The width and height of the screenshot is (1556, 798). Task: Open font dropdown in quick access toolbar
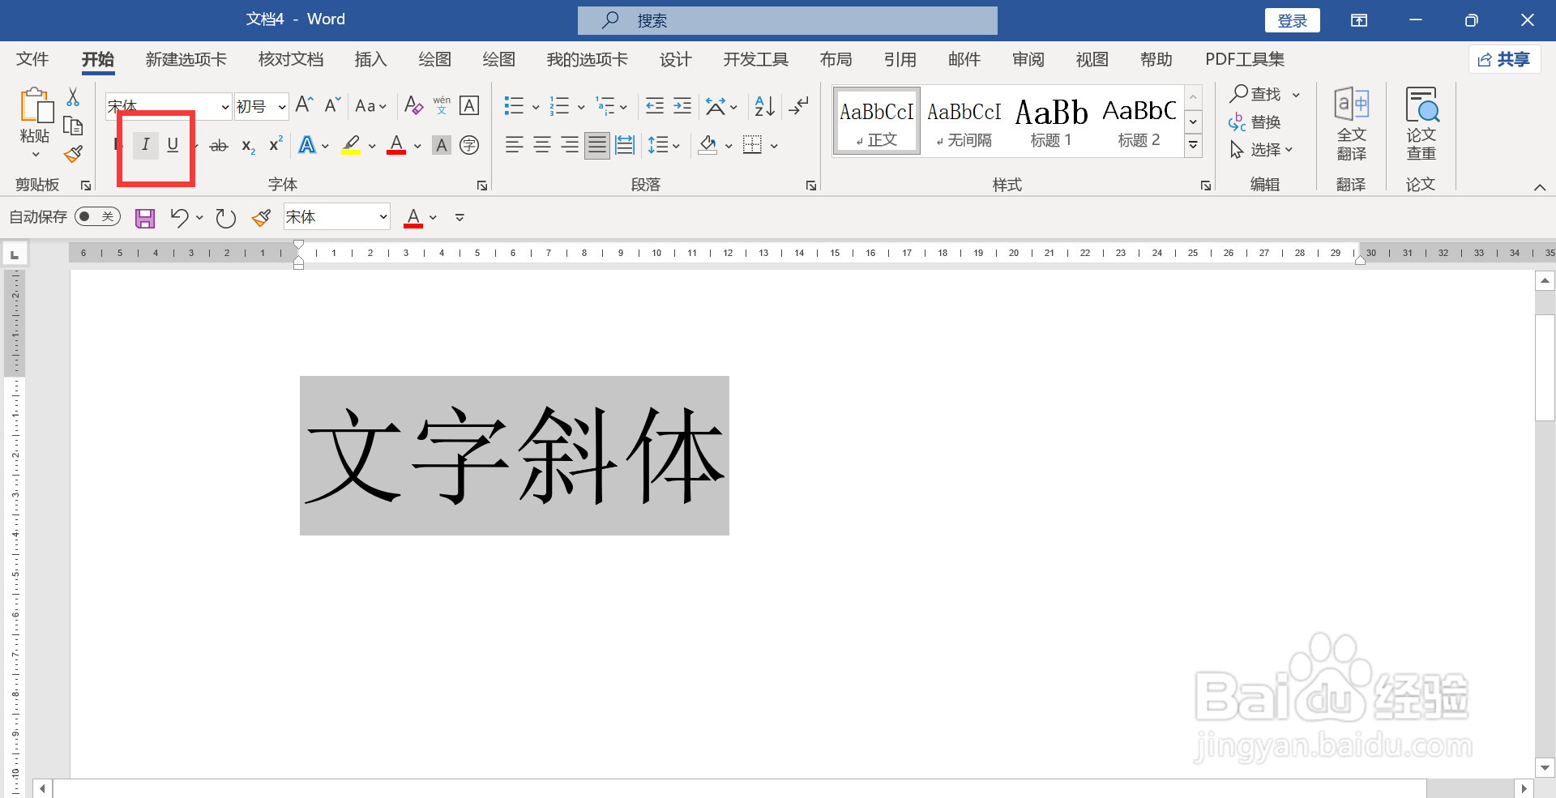click(x=383, y=217)
